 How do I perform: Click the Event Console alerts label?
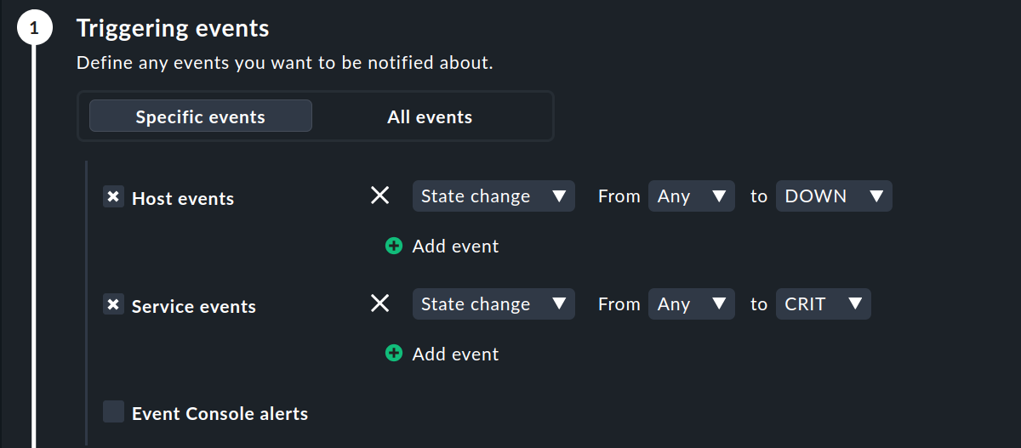[220, 414]
